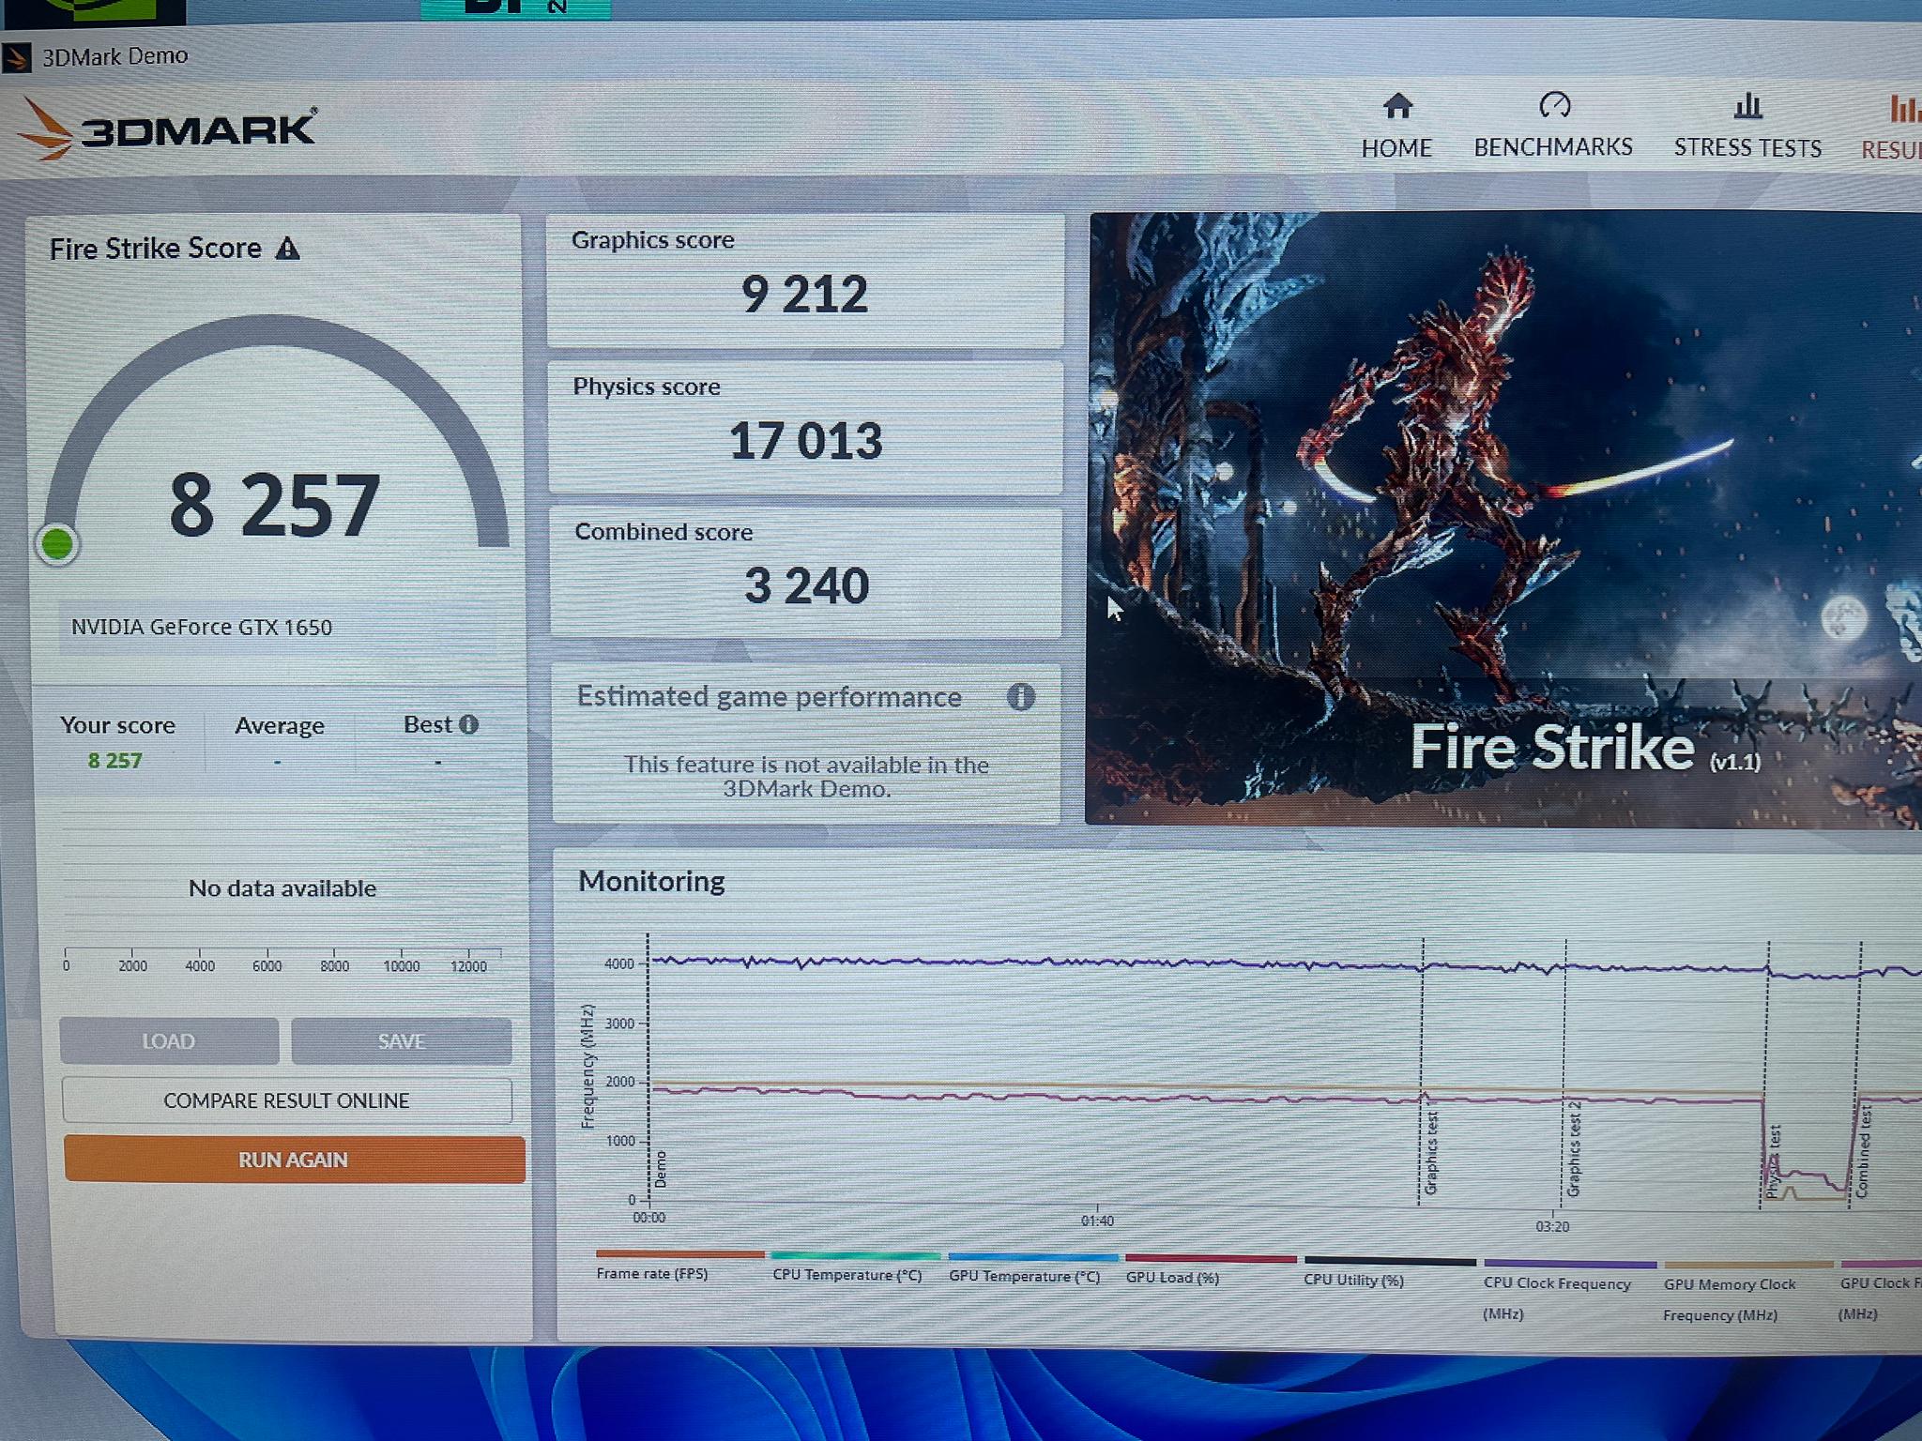Click COMPARE RESULT ONLINE
The height and width of the screenshot is (1441, 1922).
287,1100
